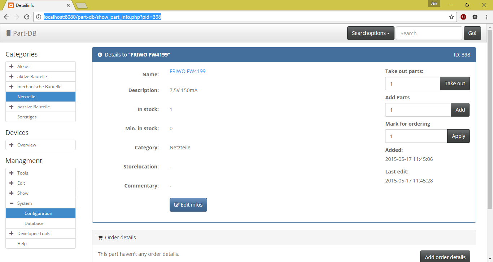This screenshot has height=262, width=493.
Task: Expand the aktive Bauteile category
Action: 12,77
